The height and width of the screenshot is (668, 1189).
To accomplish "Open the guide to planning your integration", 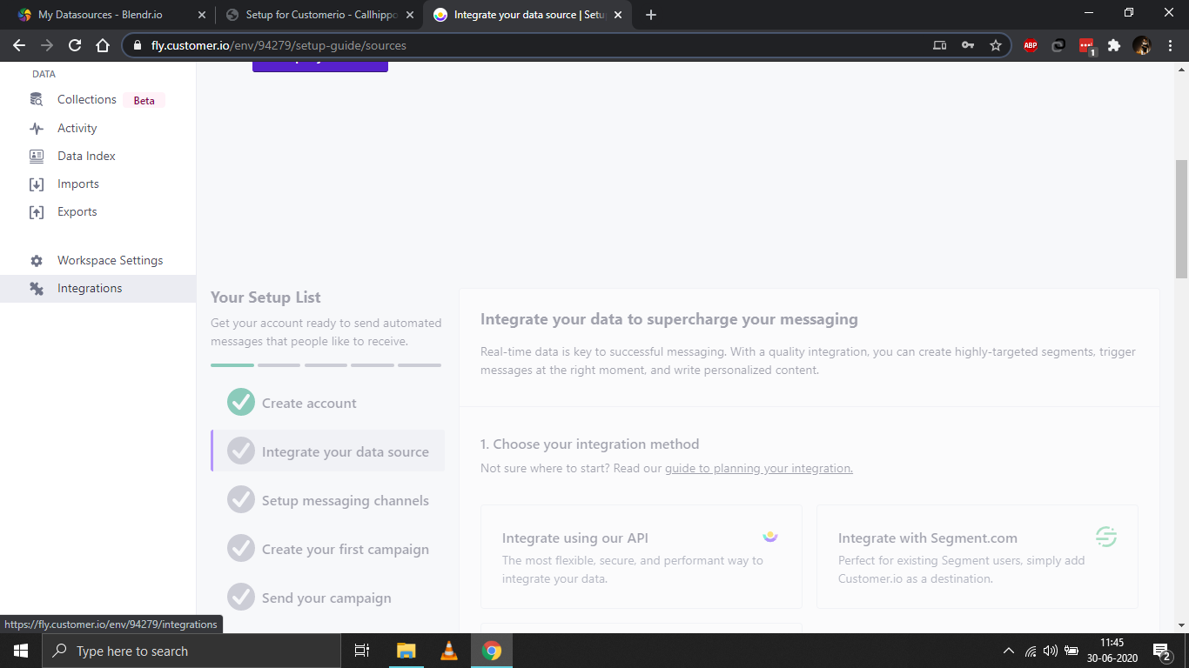I will pos(759,468).
